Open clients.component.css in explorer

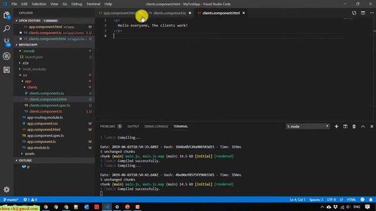pyautogui.click(x=46, y=93)
